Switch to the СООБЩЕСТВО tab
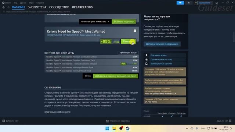Screen dimensions: 235x132 coord(59,7)
